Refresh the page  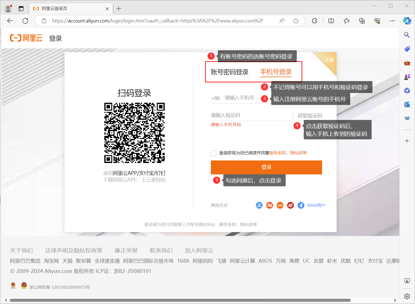tap(25, 21)
